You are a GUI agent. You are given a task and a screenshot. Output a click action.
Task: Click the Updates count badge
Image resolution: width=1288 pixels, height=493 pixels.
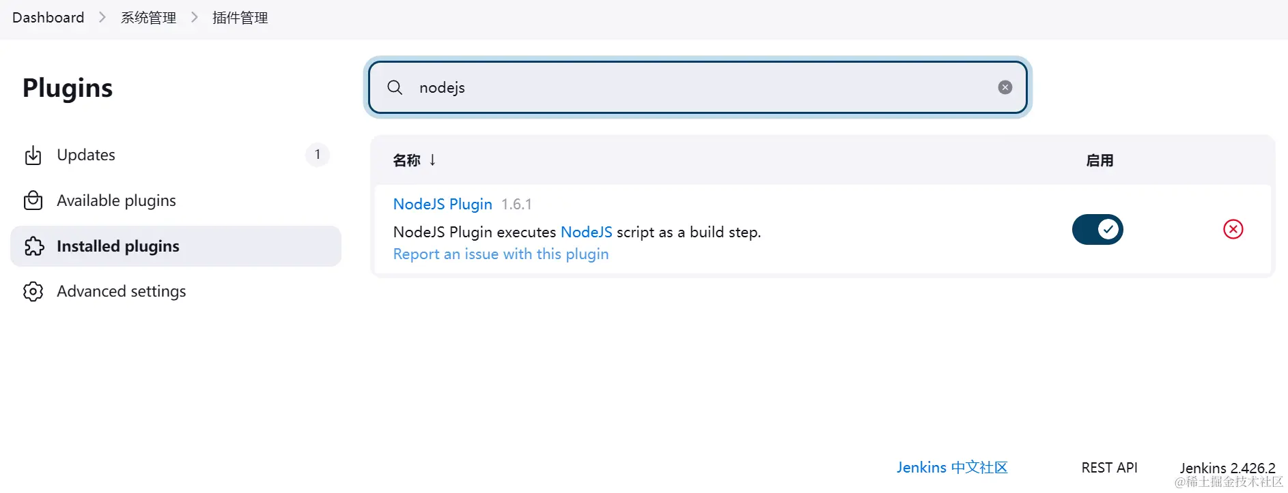coord(317,155)
